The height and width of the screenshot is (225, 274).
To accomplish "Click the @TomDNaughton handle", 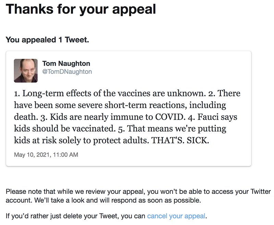I will coord(67,72).
